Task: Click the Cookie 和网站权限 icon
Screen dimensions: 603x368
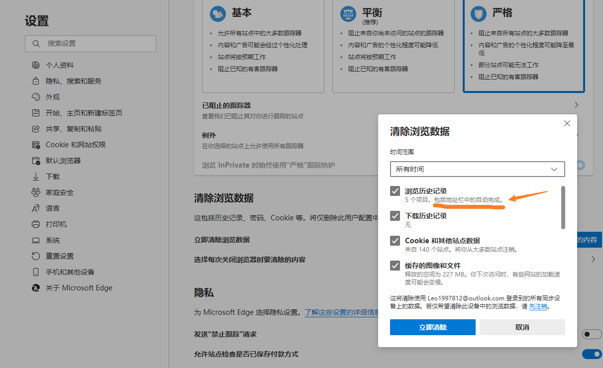Action: [36, 145]
